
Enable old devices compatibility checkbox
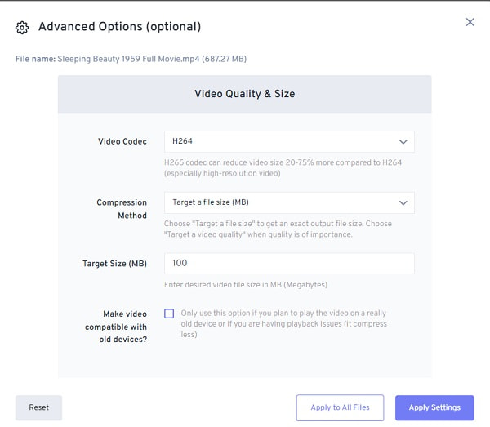pos(169,314)
